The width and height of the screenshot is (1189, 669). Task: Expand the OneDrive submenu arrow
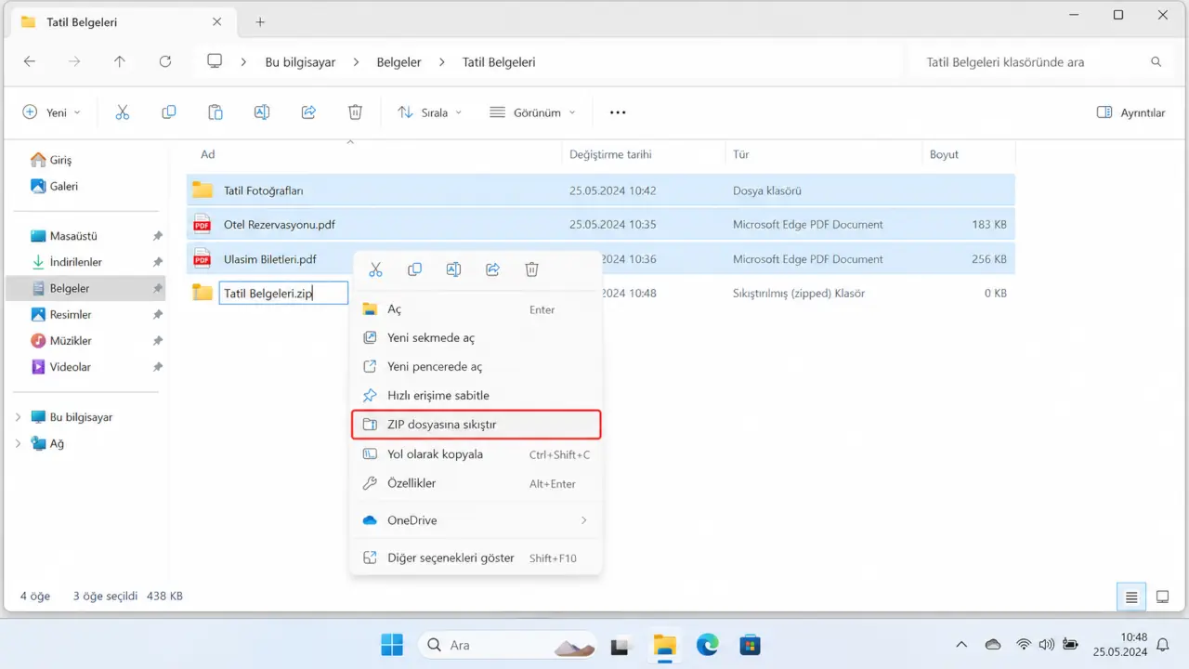coord(583,520)
